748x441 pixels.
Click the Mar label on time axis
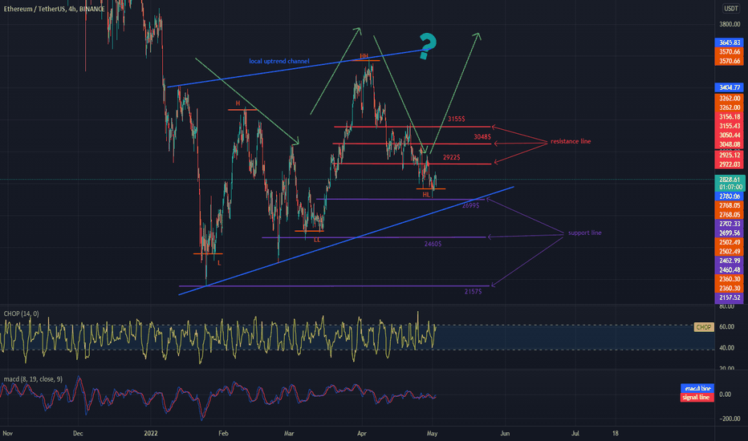(289, 433)
